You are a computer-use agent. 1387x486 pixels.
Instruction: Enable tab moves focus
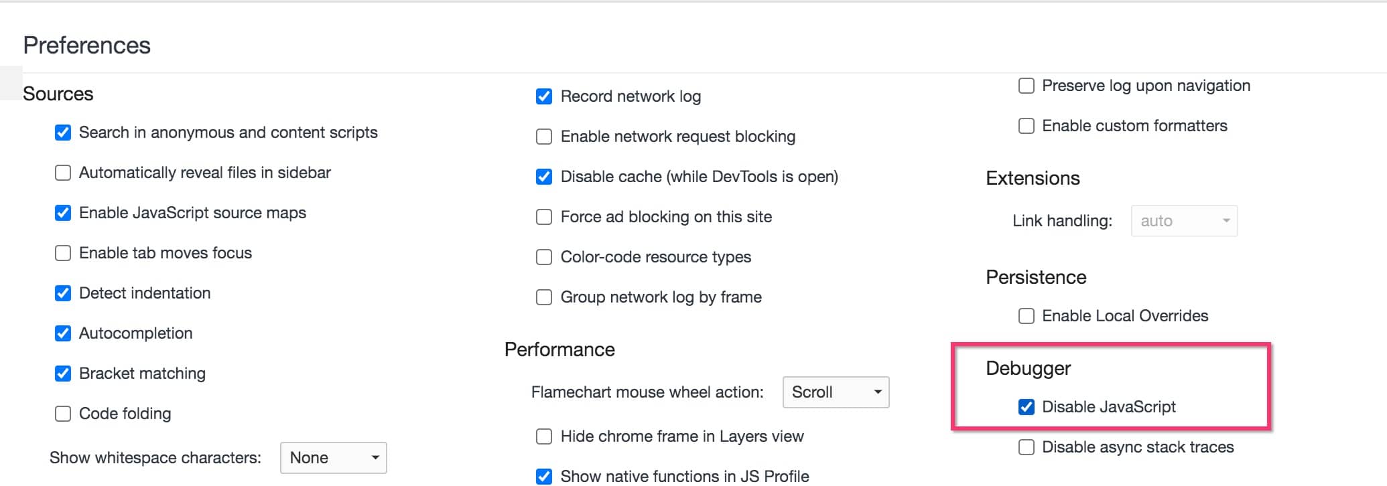point(62,253)
